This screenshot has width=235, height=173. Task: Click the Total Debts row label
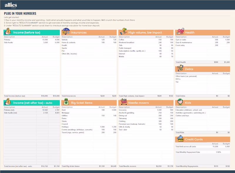click(x=180, y=96)
